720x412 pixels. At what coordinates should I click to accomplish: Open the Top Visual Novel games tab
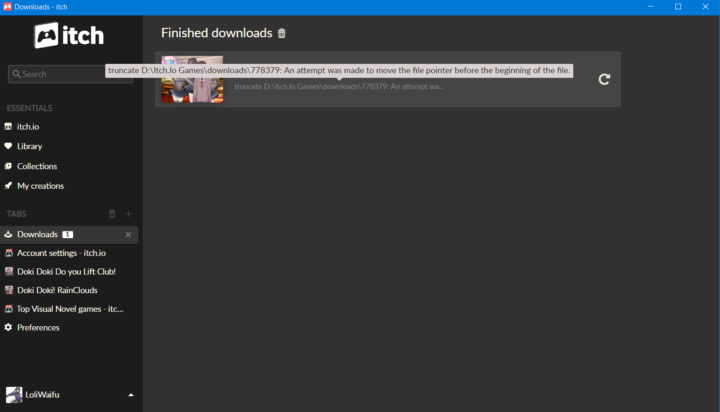point(69,309)
